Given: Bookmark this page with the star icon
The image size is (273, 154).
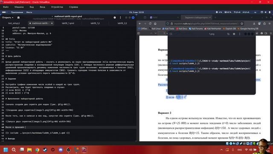Looking at the screenshot, I should (242, 24).
